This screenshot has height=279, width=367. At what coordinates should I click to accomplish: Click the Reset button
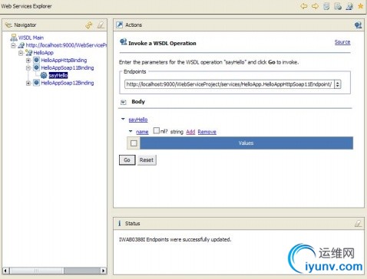147,160
